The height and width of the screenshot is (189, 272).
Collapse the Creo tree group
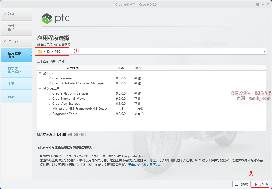(x=40, y=73)
